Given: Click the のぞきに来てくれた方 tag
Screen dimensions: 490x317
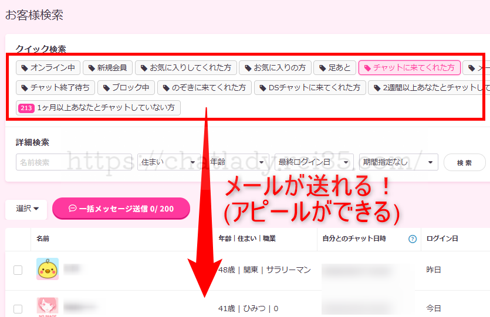Looking at the screenshot, I should [205, 88].
